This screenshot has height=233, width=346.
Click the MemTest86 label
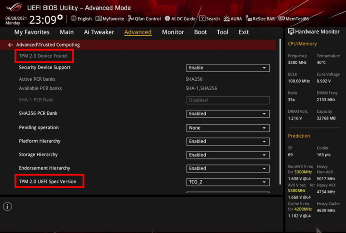click(x=297, y=19)
